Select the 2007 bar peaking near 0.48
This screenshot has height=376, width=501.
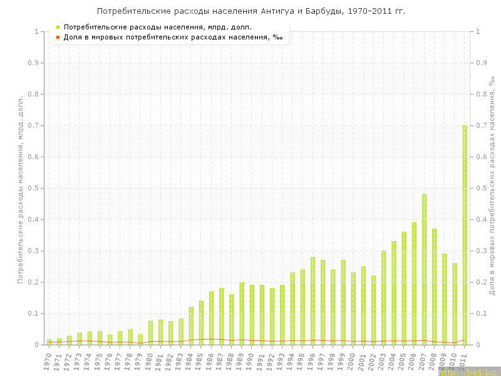424,269
